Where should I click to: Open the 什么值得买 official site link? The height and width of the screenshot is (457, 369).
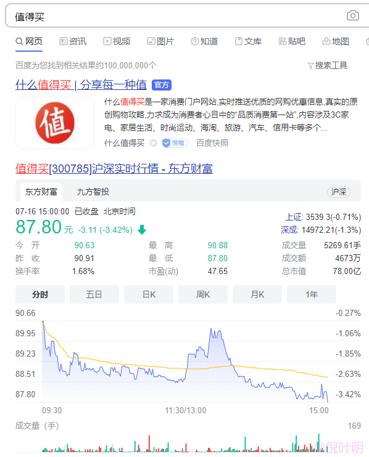click(x=81, y=85)
